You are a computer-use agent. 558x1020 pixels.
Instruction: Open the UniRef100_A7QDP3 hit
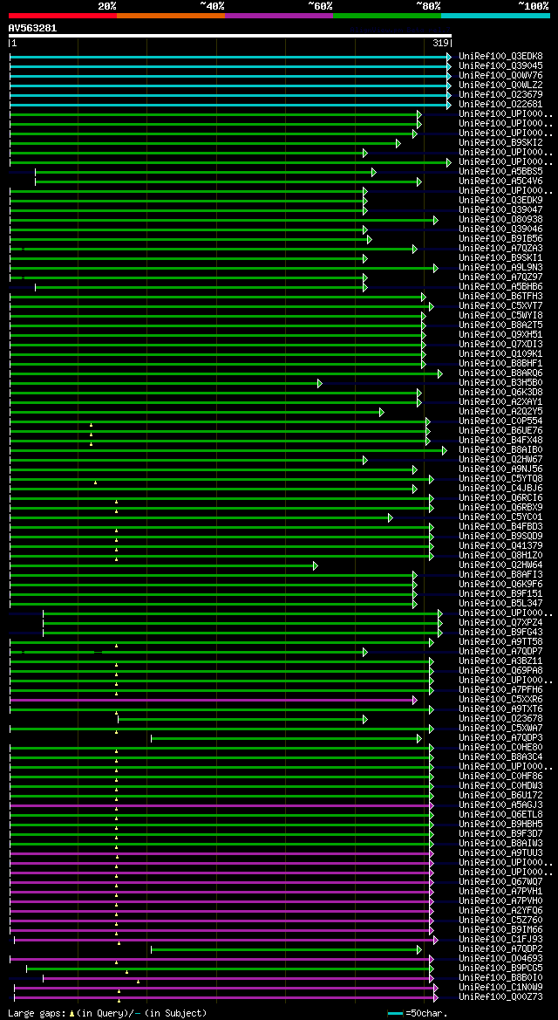click(x=500, y=738)
